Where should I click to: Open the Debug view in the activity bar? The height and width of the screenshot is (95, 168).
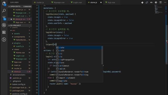pyautogui.click(x=4, y=25)
